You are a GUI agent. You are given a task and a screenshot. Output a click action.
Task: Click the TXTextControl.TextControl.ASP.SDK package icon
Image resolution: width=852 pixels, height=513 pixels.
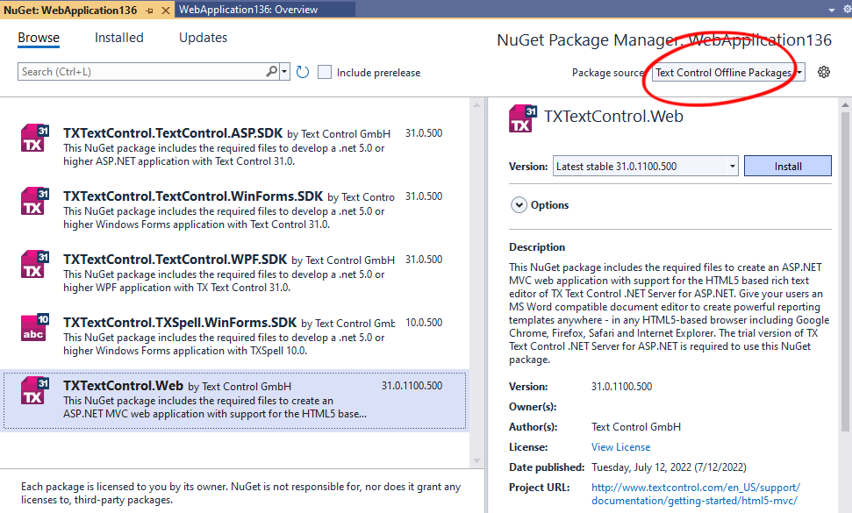click(34, 139)
